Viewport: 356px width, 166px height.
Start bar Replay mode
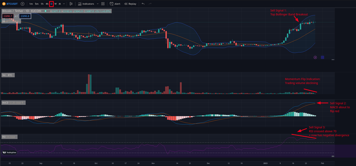[x=130, y=4]
